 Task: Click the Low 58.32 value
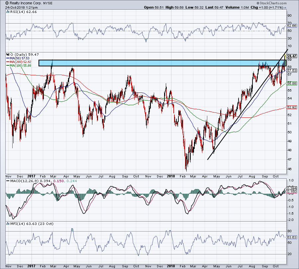point(194,7)
